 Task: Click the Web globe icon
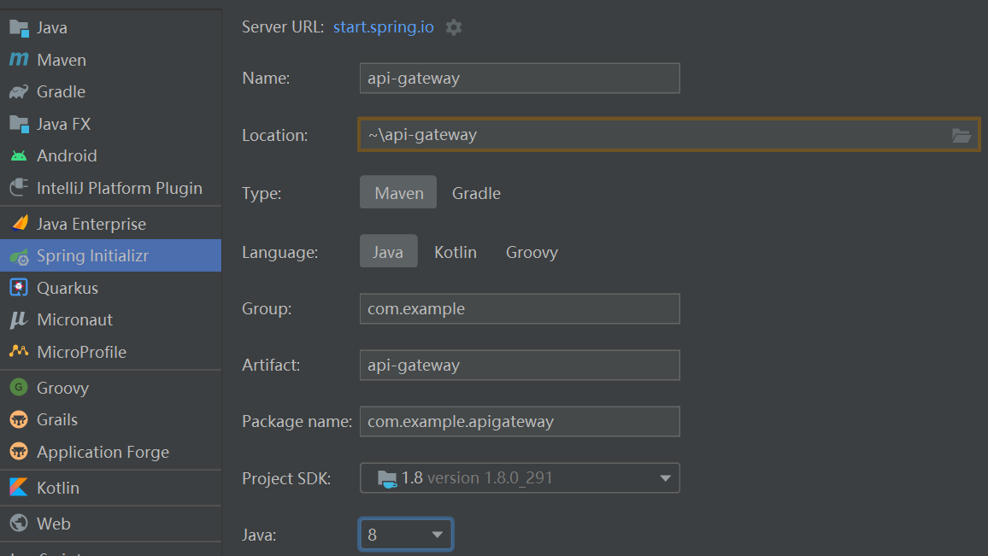[19, 524]
